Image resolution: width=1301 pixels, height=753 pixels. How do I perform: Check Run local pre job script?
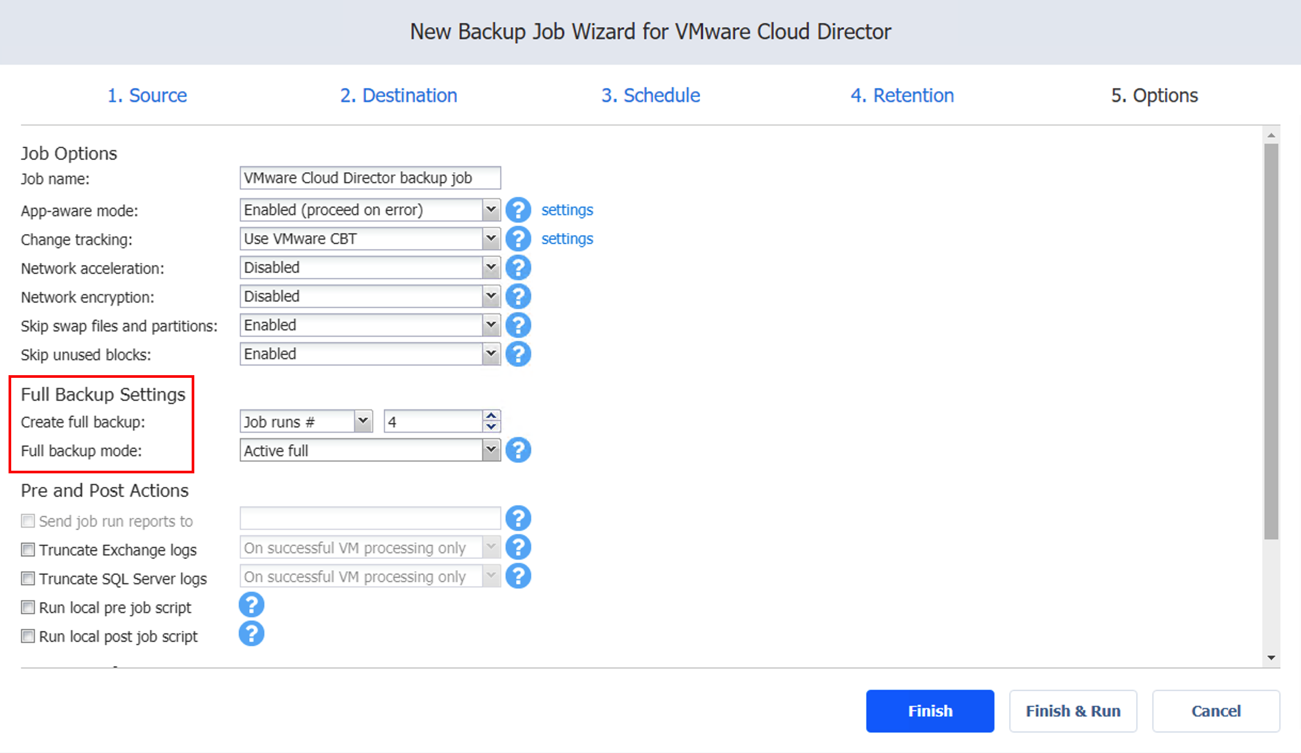click(x=28, y=607)
